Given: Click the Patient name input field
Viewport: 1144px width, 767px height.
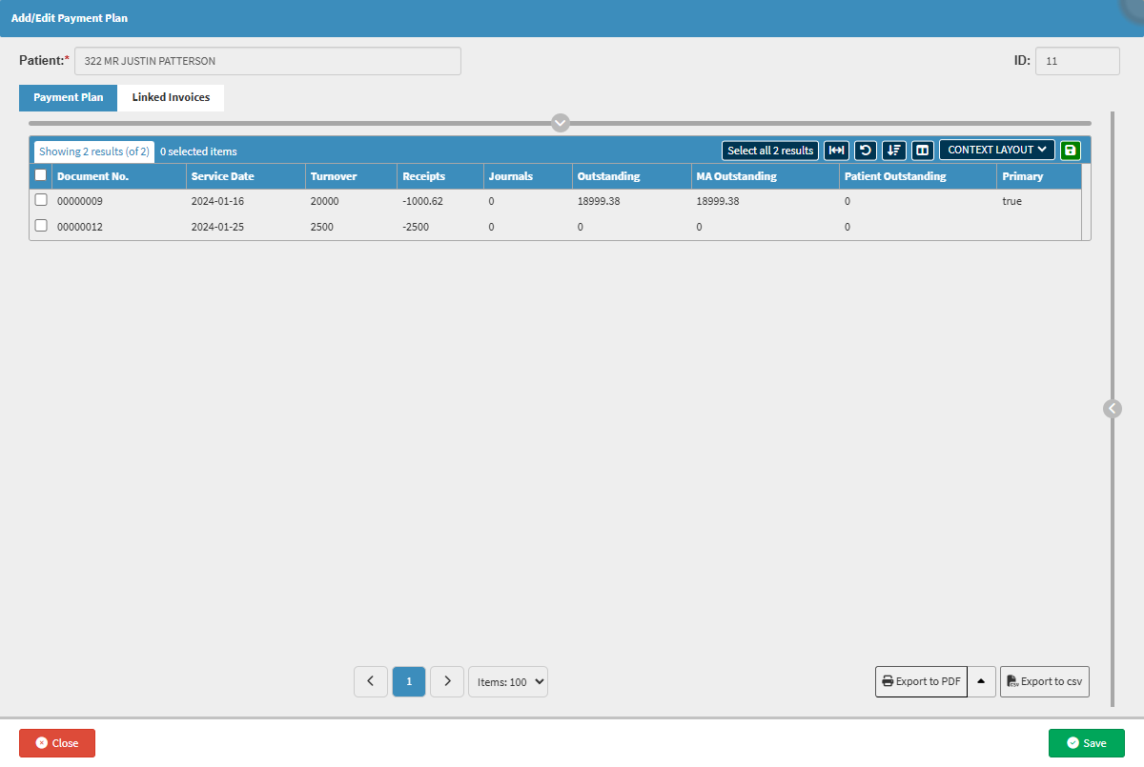Looking at the screenshot, I should pos(268,61).
